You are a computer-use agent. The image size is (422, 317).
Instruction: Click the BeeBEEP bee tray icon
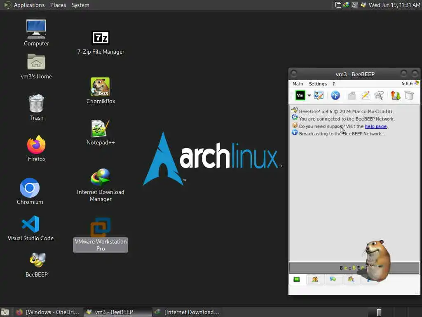363,5
